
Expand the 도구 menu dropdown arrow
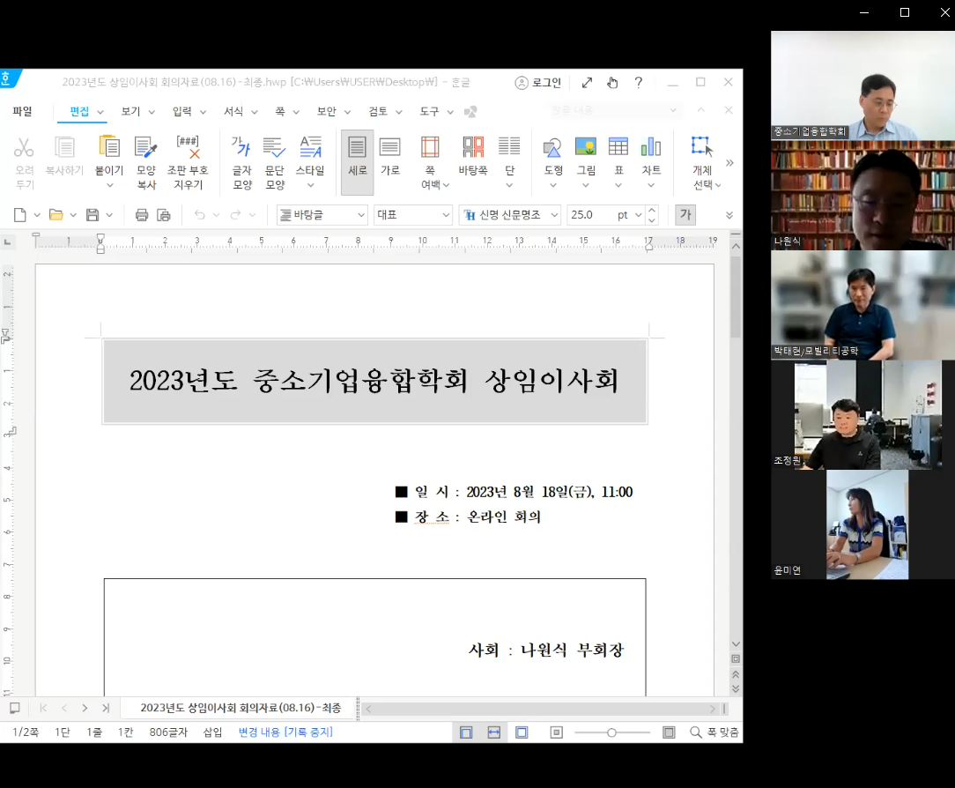(450, 112)
